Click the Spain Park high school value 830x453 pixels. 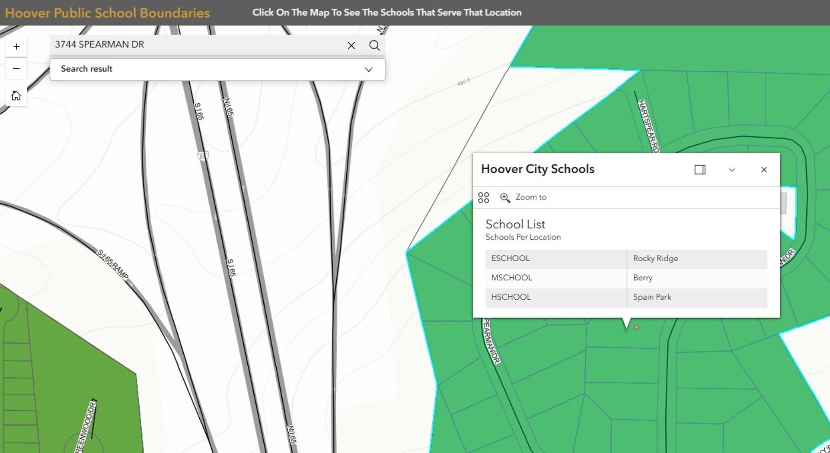coord(652,297)
